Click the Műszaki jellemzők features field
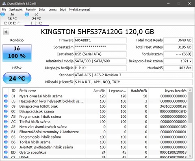Screen dimensions: 195x161 133,82
